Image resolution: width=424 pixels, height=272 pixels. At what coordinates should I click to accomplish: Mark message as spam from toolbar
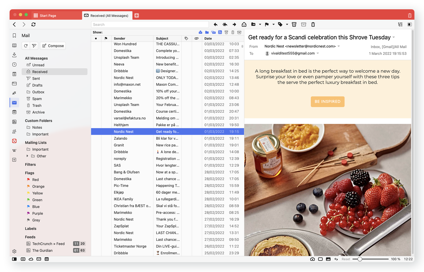294,24
